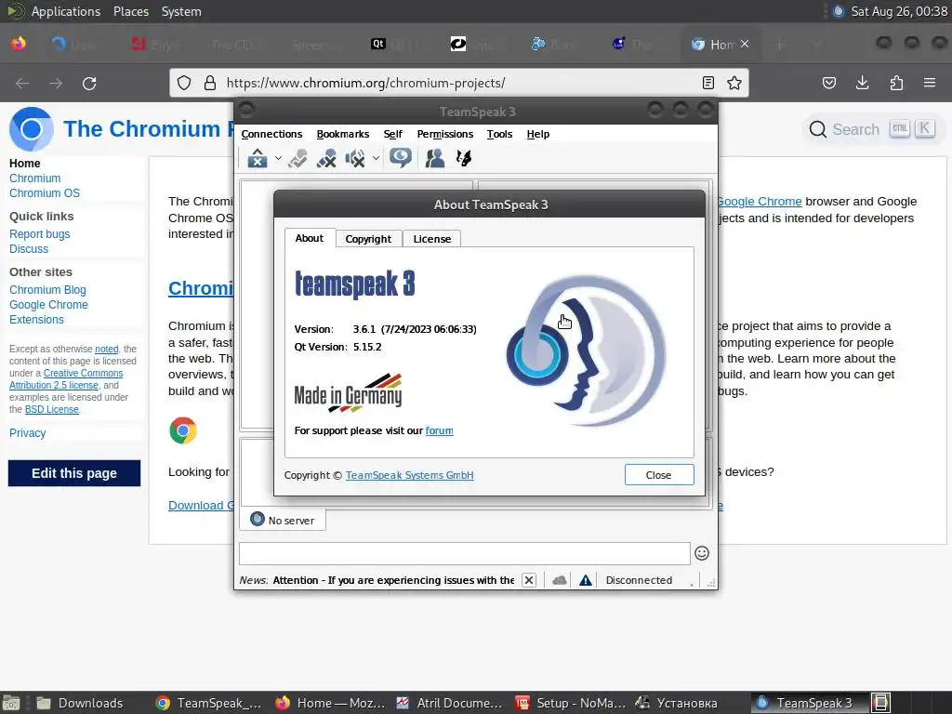The height and width of the screenshot is (714, 952).
Task: Switch to Atril Document taskbar entry
Action: point(449,703)
